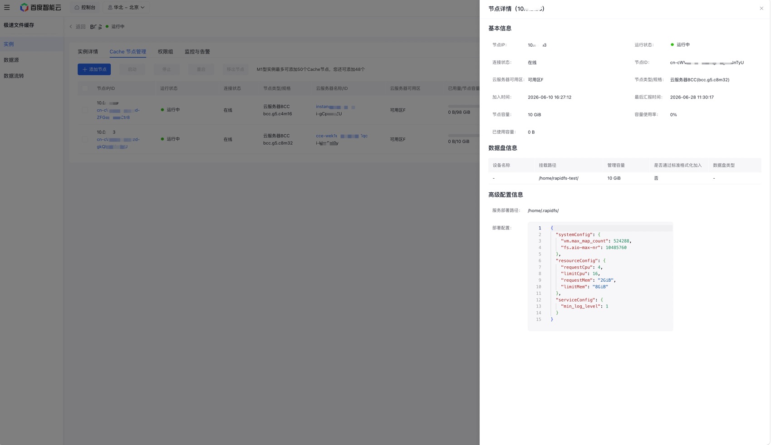Click the 移出节点 button
Screen dimensions: 771x445
pyautogui.click(x=236, y=69)
